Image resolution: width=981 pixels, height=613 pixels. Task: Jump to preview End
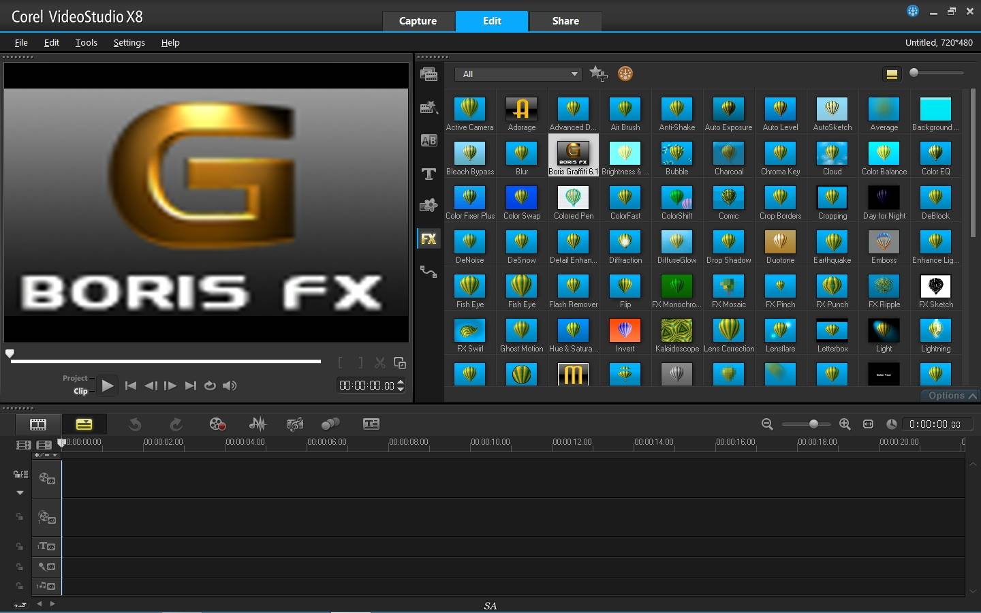(x=191, y=386)
